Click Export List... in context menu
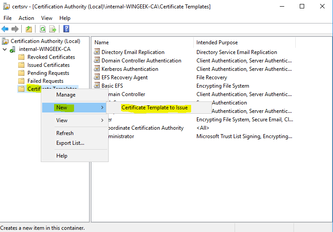333x232 pixels. coord(70,143)
